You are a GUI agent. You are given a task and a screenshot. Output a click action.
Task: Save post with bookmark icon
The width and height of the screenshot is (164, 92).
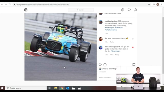[x=134, y=65]
